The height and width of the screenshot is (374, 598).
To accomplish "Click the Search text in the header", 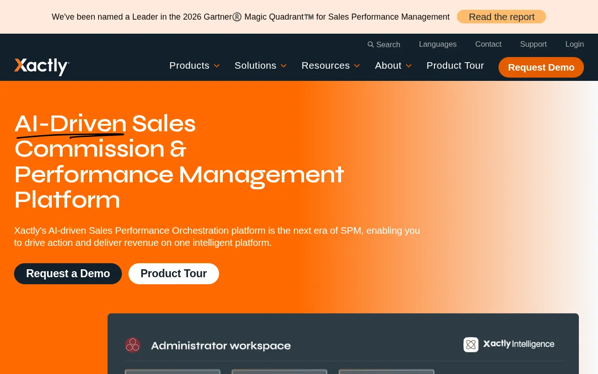I will pos(388,44).
